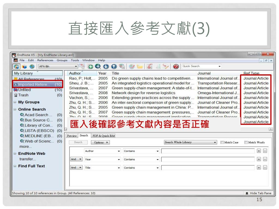Open the Author field dropdown
Screen dimensions: 279x209
click(x=102, y=151)
